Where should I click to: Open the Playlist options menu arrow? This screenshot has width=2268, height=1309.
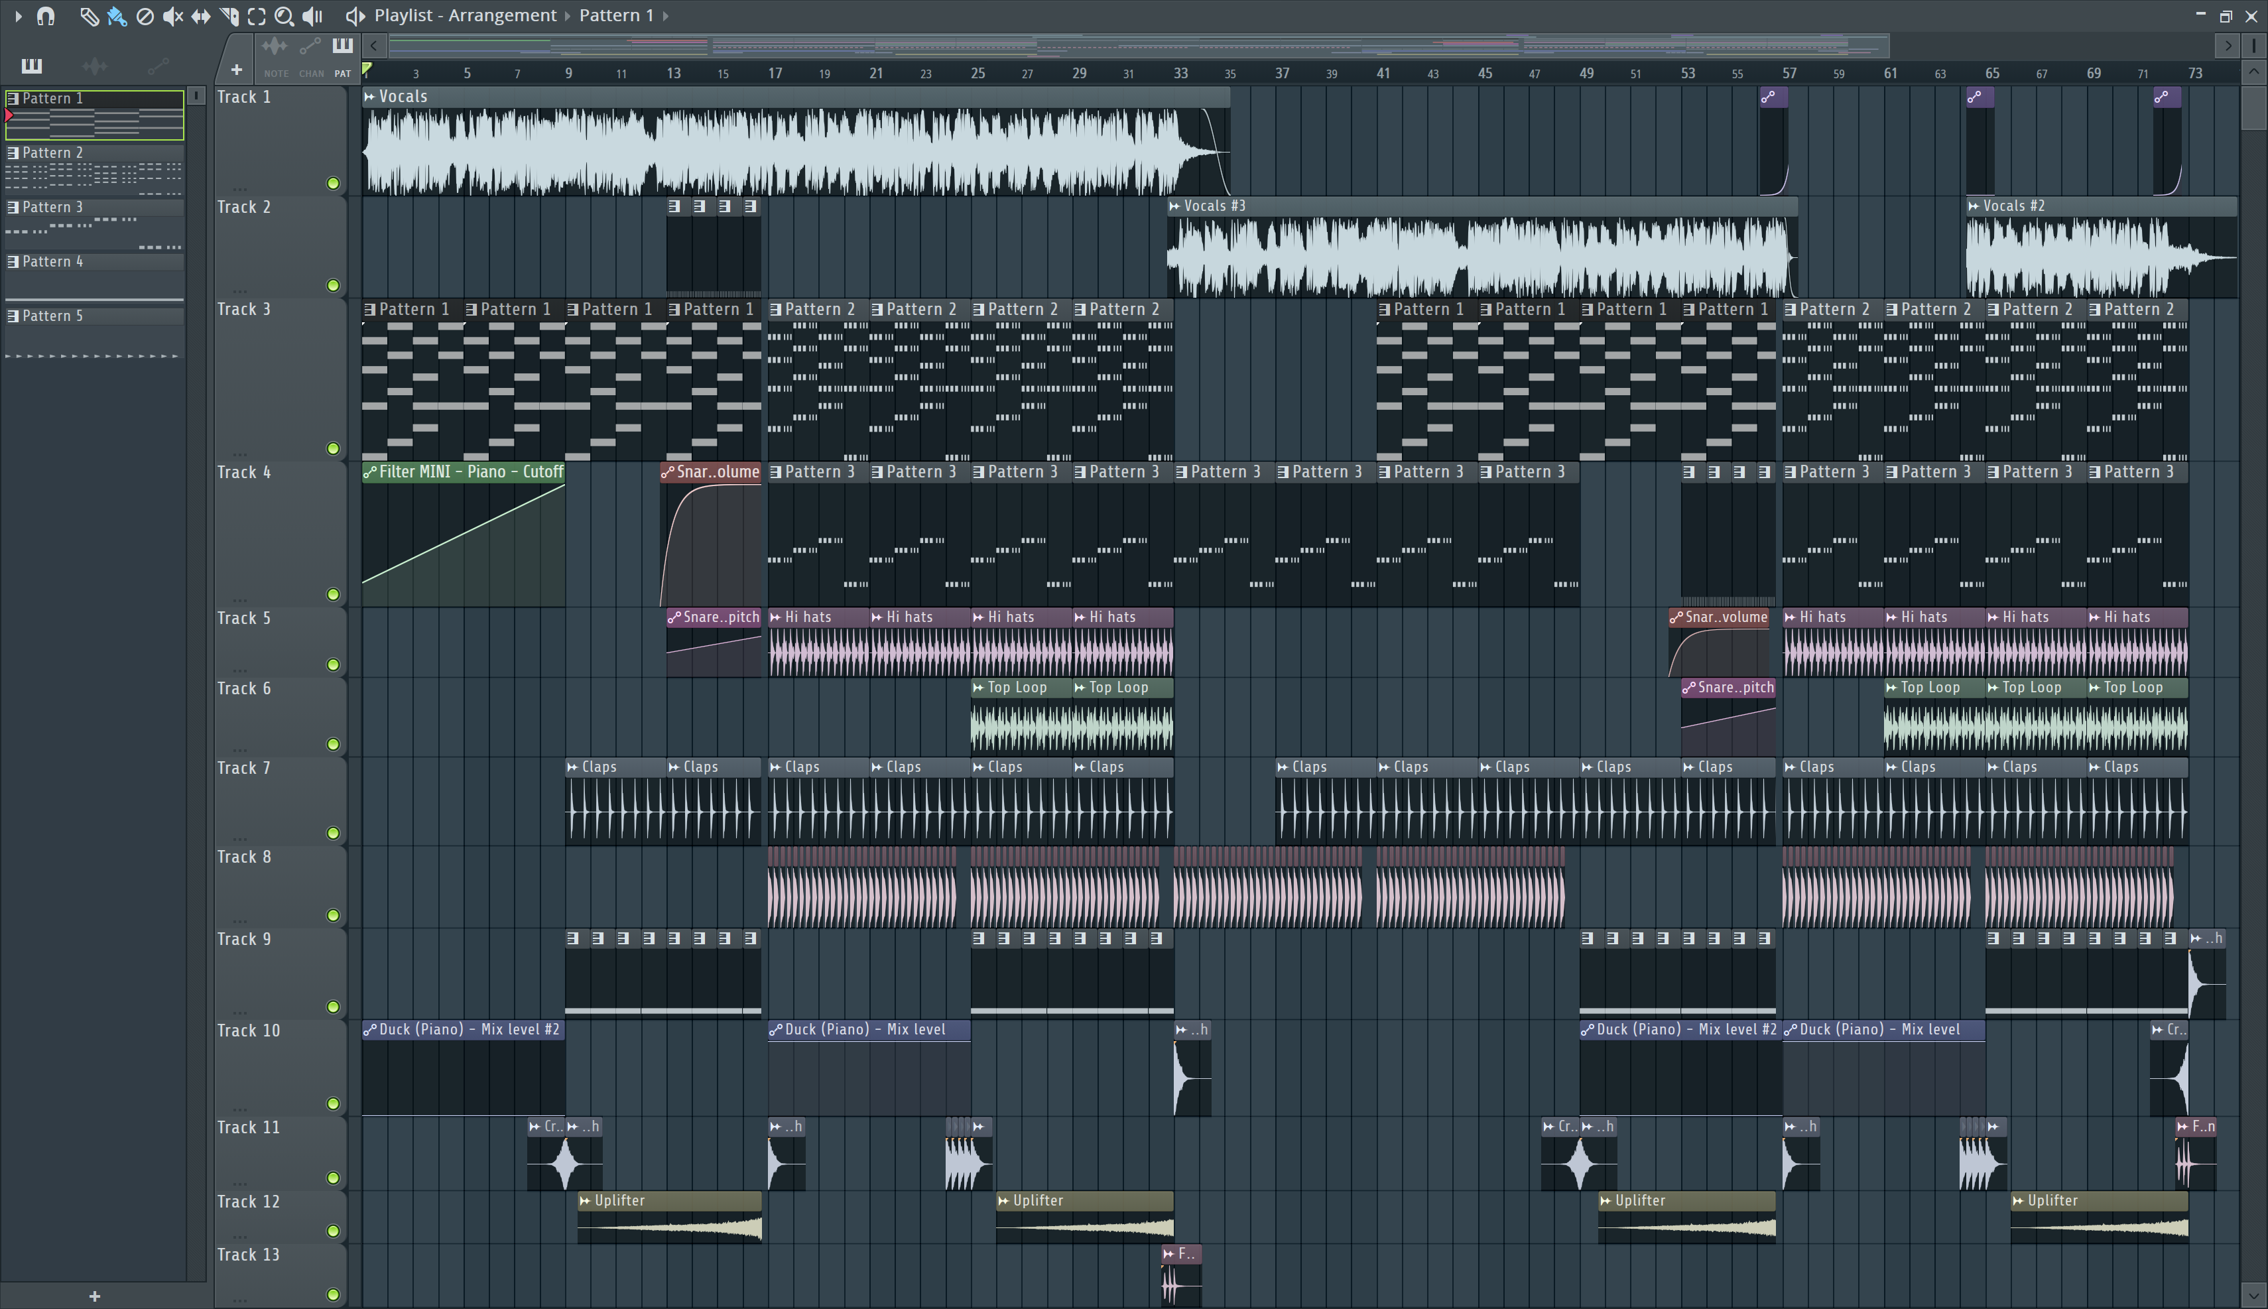(x=18, y=16)
